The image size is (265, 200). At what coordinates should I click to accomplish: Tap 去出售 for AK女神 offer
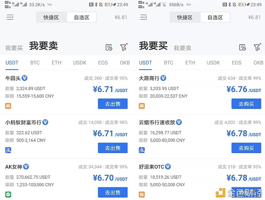pos(113,192)
